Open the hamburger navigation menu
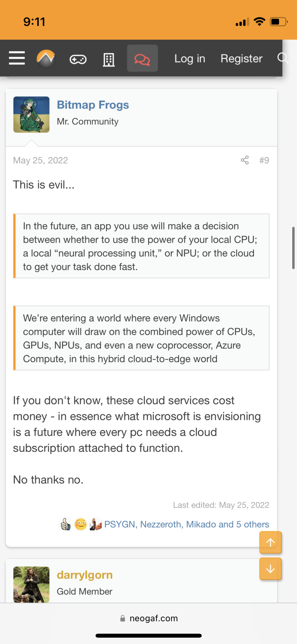This screenshot has height=644, width=297. pyautogui.click(x=17, y=58)
